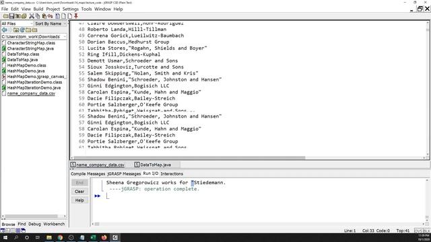431x242 pixels.
Task: Click the red pin toolbar icon
Action: click(x=76, y=16)
